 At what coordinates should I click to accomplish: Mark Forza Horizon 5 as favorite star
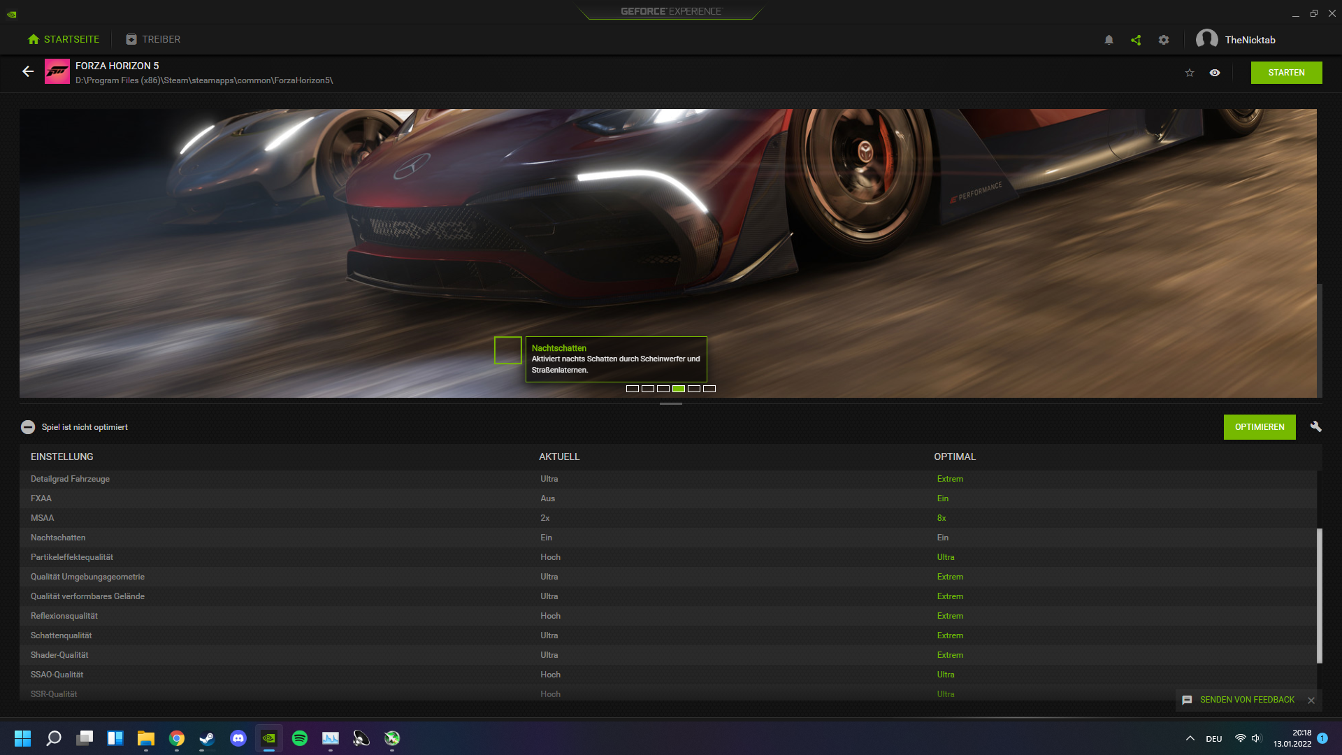pyautogui.click(x=1190, y=73)
